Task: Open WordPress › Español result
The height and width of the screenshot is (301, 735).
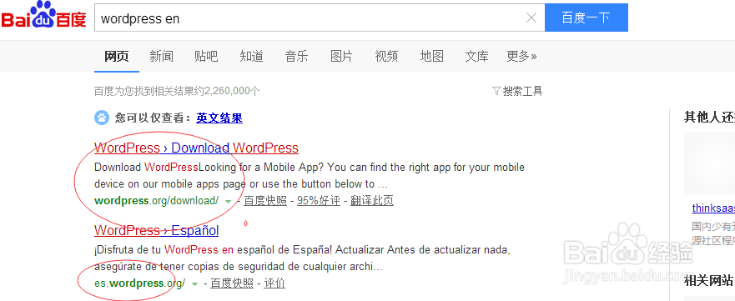Action: (157, 231)
